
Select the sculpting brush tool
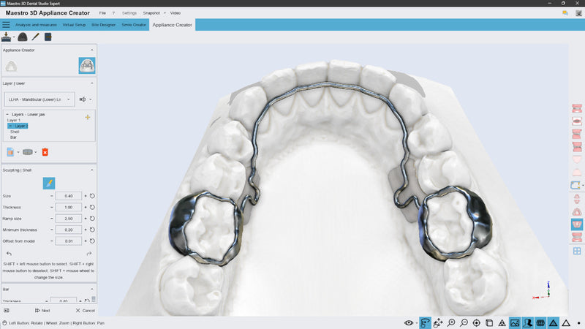[x=48, y=183]
